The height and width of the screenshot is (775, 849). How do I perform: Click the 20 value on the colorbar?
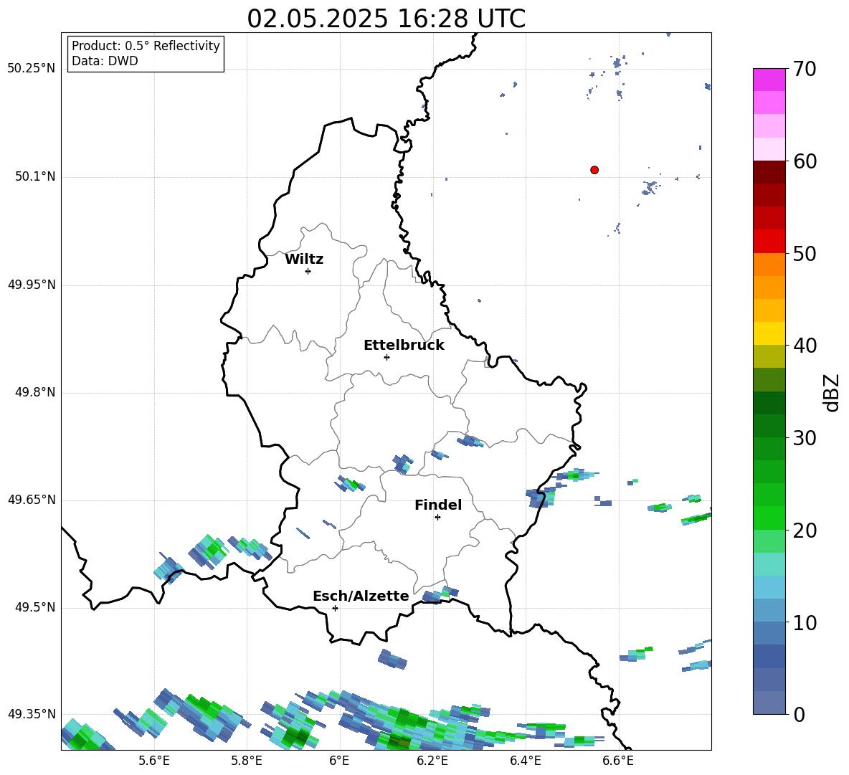tap(805, 531)
